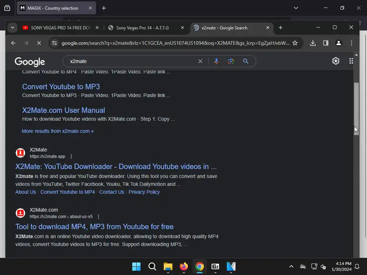Open Firefox from taskbar
This screenshot has height=275, width=367.
(x=184, y=266)
